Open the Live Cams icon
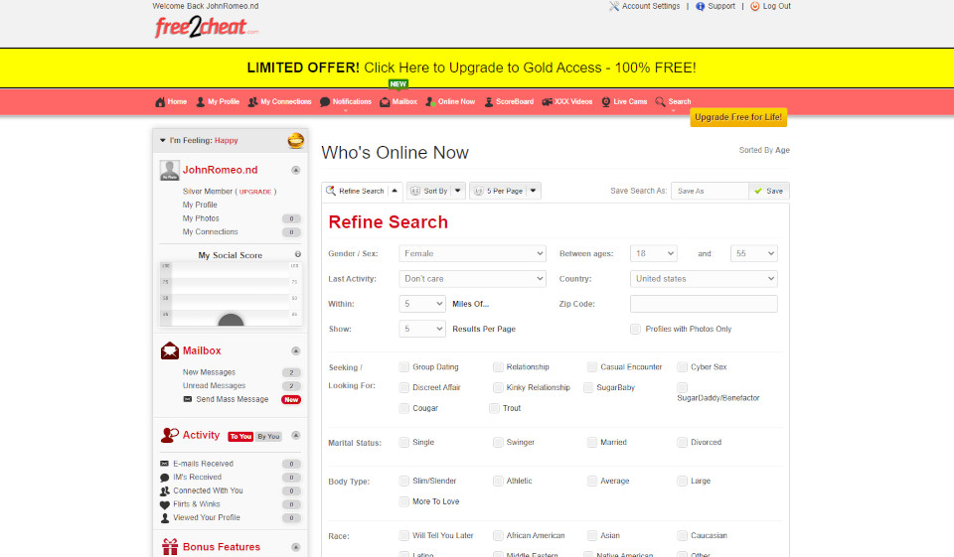 click(606, 102)
